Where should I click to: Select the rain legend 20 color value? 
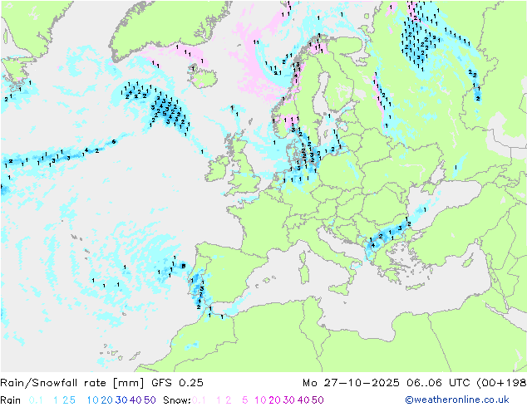pyautogui.click(x=107, y=400)
